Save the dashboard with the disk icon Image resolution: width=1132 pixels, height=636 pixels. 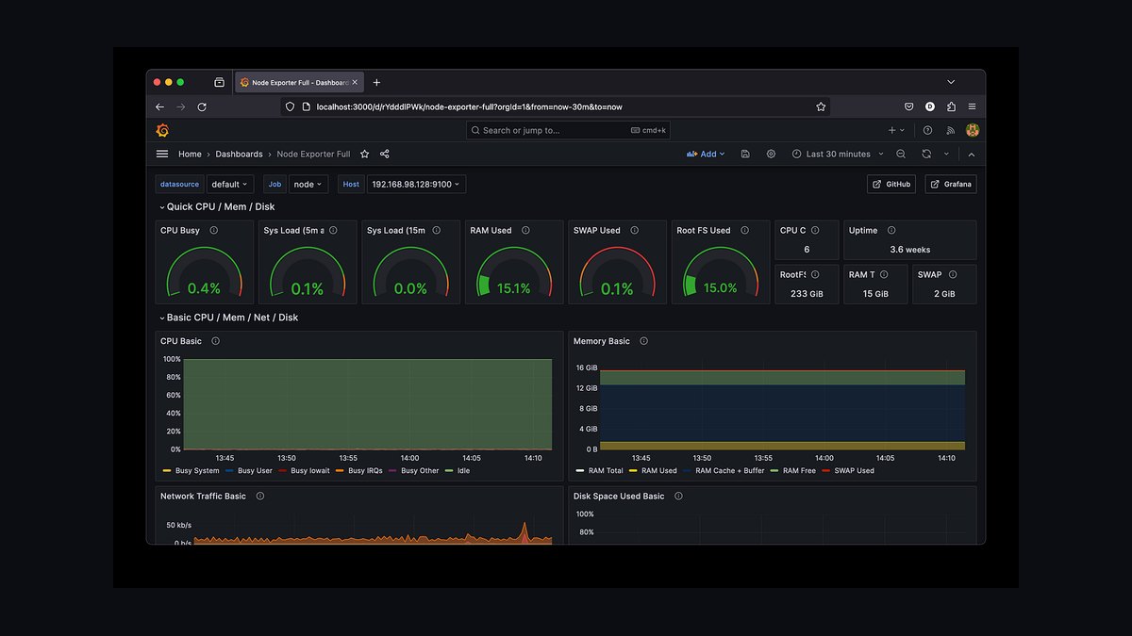click(x=745, y=154)
